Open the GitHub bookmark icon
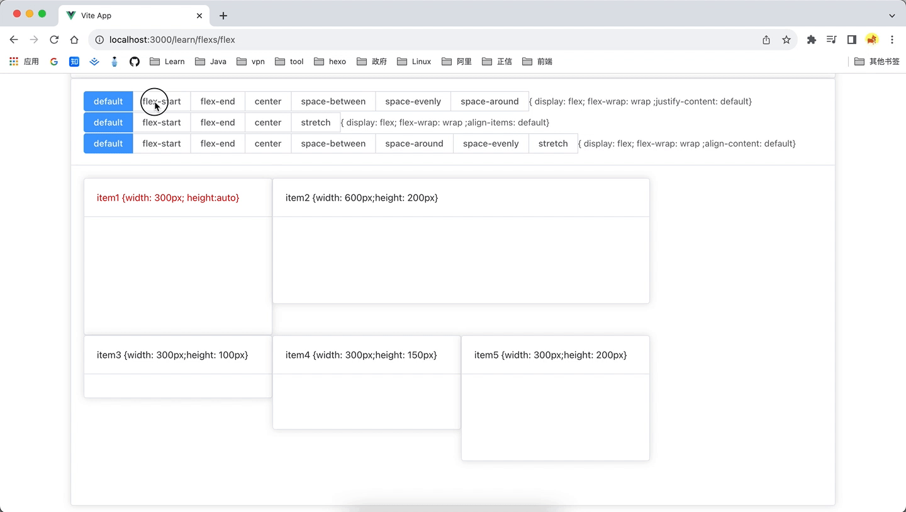This screenshot has height=512, width=906. coord(135,62)
